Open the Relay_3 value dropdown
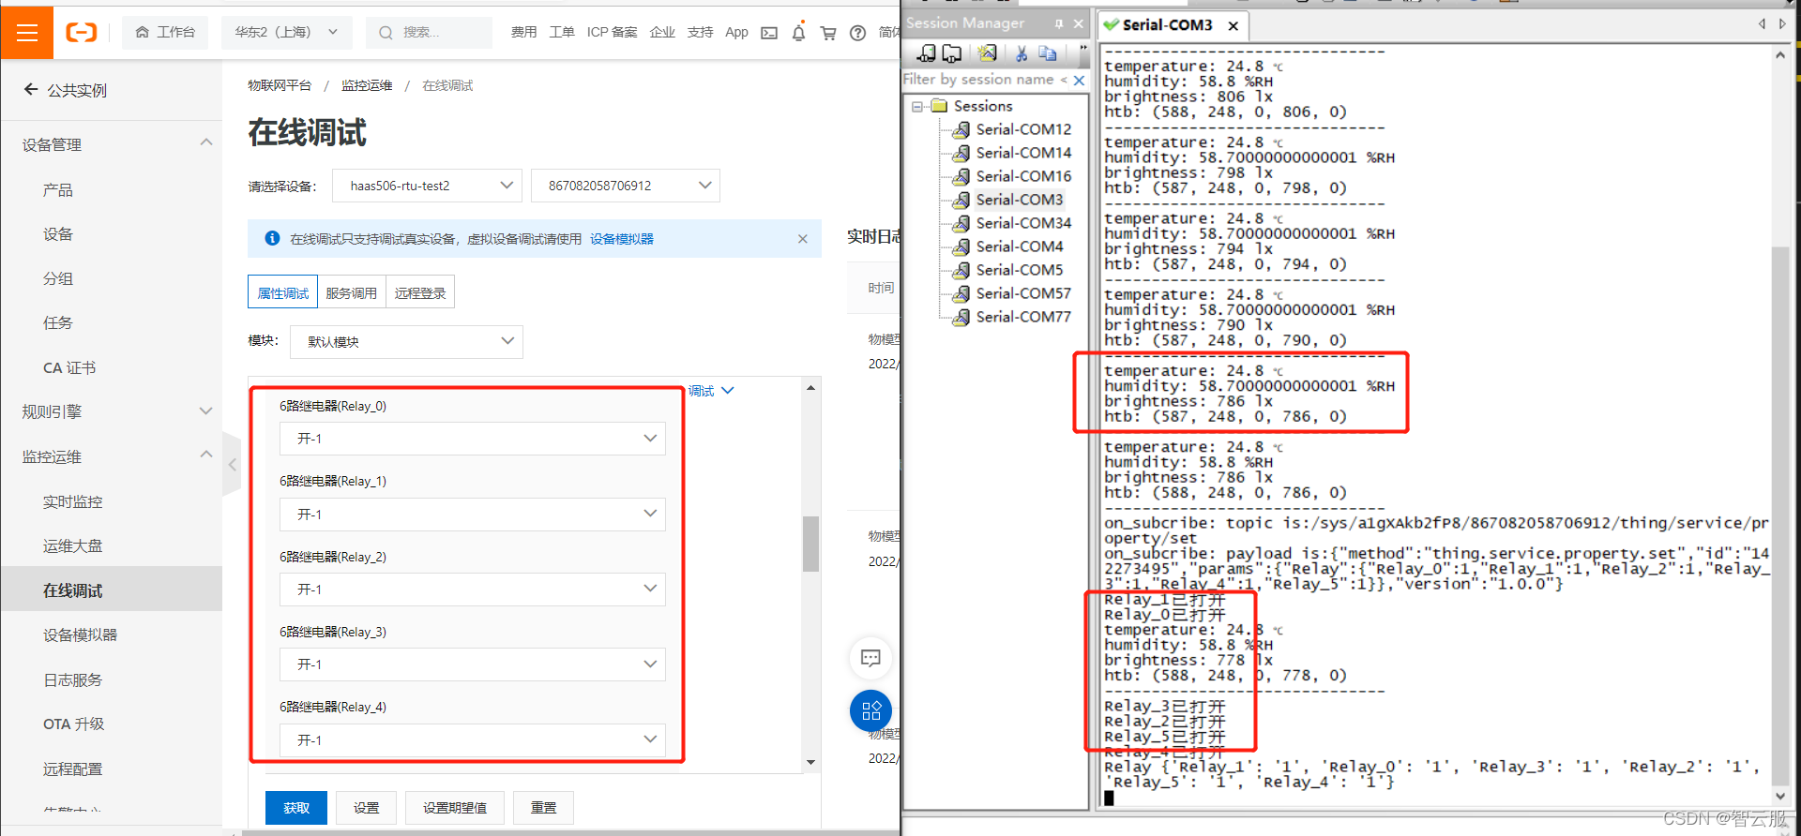The width and height of the screenshot is (1801, 836). [473, 664]
